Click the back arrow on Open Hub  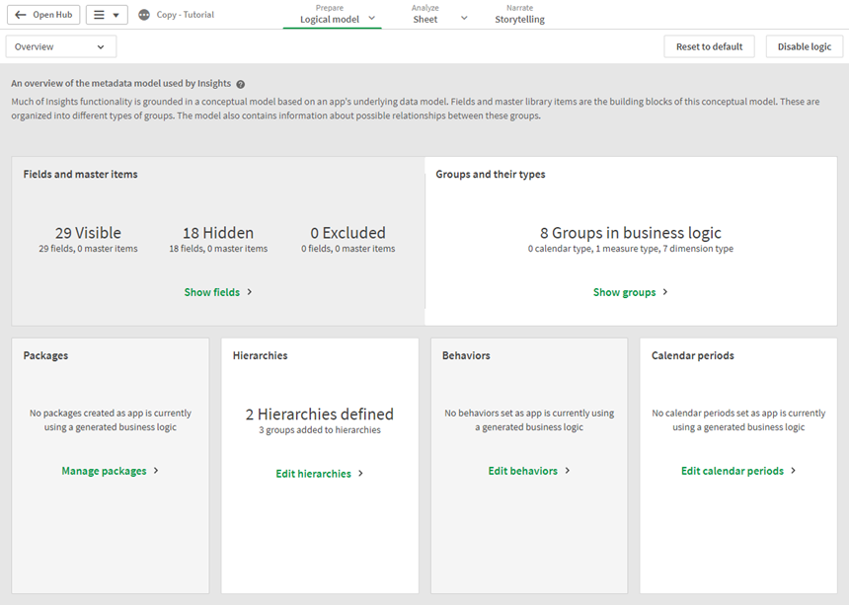[x=22, y=14]
